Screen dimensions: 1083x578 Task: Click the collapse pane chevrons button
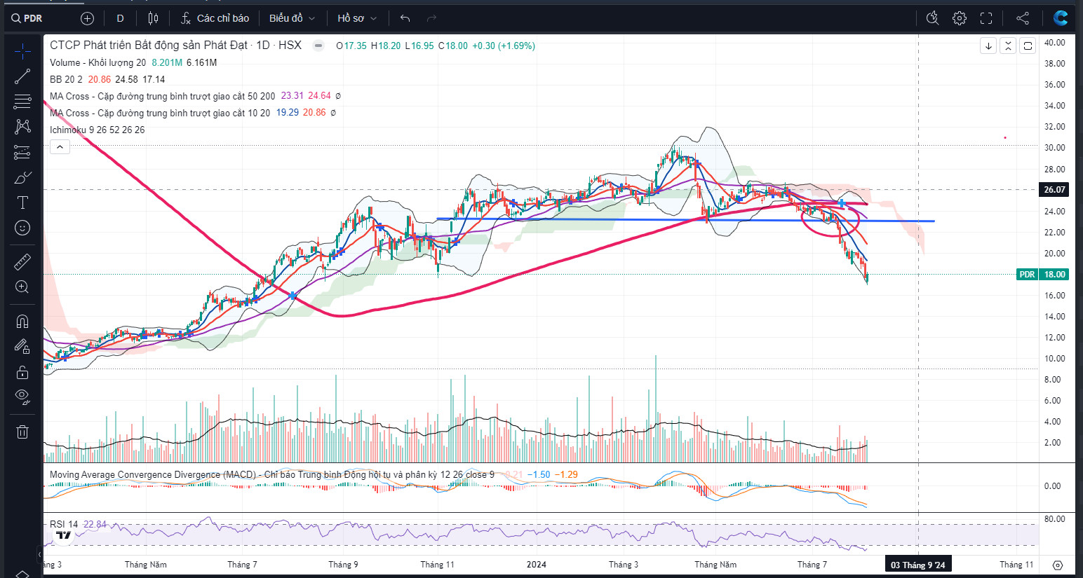[1008, 46]
